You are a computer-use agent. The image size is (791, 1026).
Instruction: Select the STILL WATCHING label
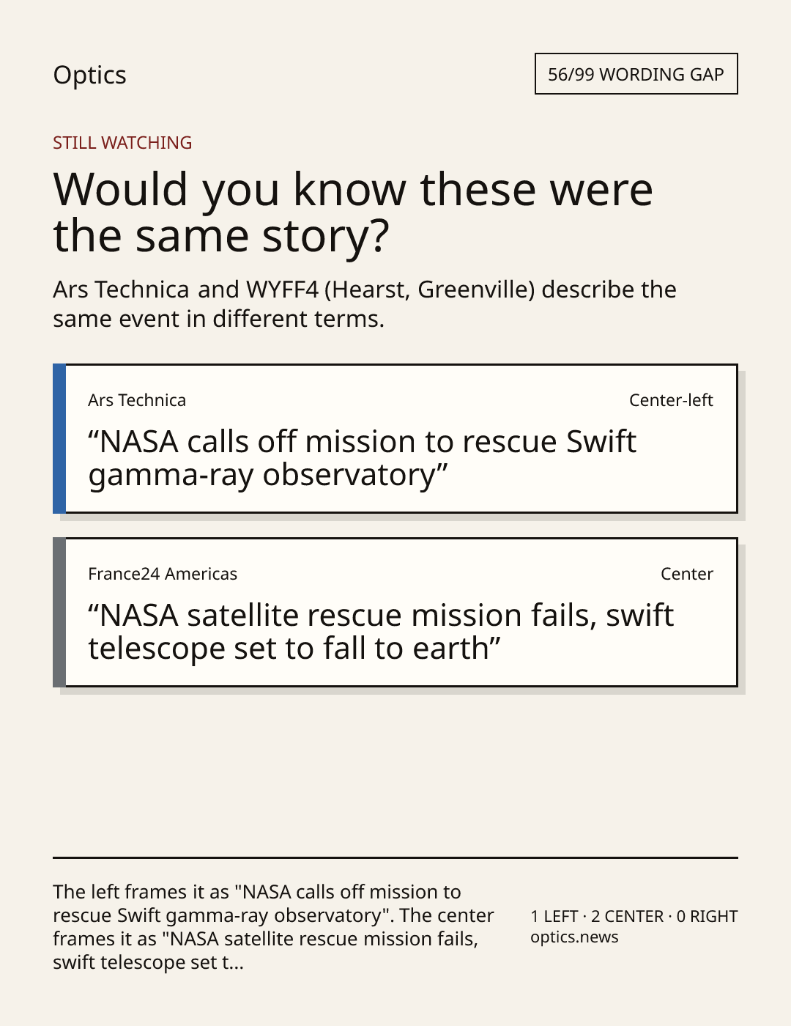click(122, 143)
